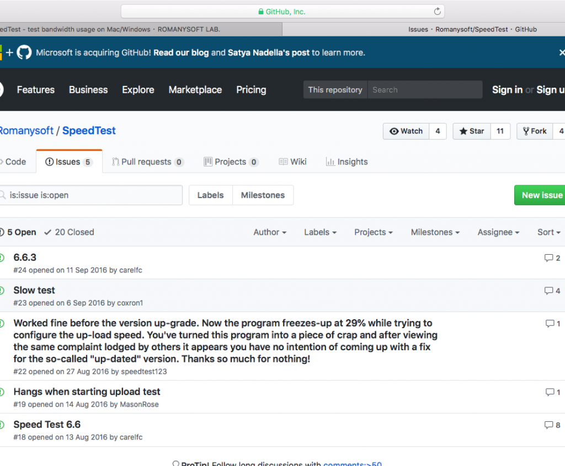
Task: Open the Insights tab
Action: coord(347,162)
